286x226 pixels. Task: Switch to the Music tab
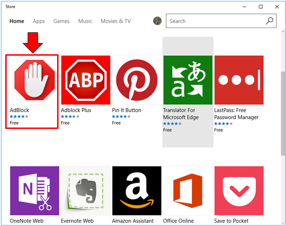tap(85, 21)
